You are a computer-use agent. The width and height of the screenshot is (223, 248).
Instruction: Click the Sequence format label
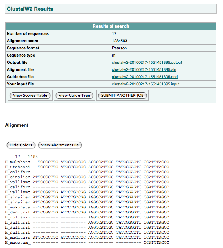pyautogui.click(x=23, y=48)
